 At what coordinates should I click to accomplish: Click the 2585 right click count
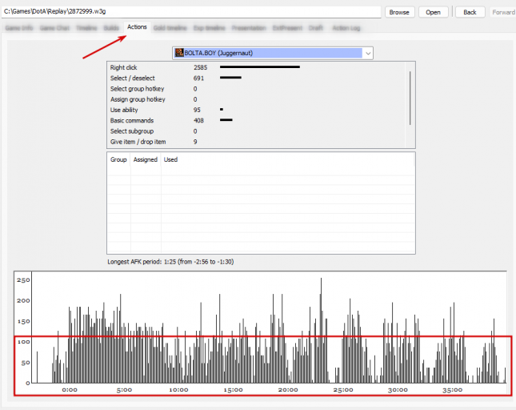point(201,67)
